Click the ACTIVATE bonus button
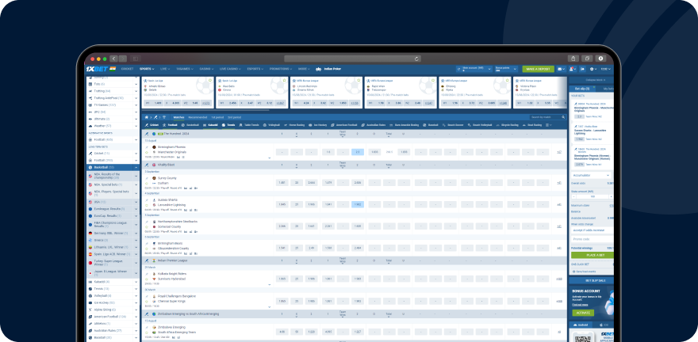The height and width of the screenshot is (342, 698). coord(583,313)
